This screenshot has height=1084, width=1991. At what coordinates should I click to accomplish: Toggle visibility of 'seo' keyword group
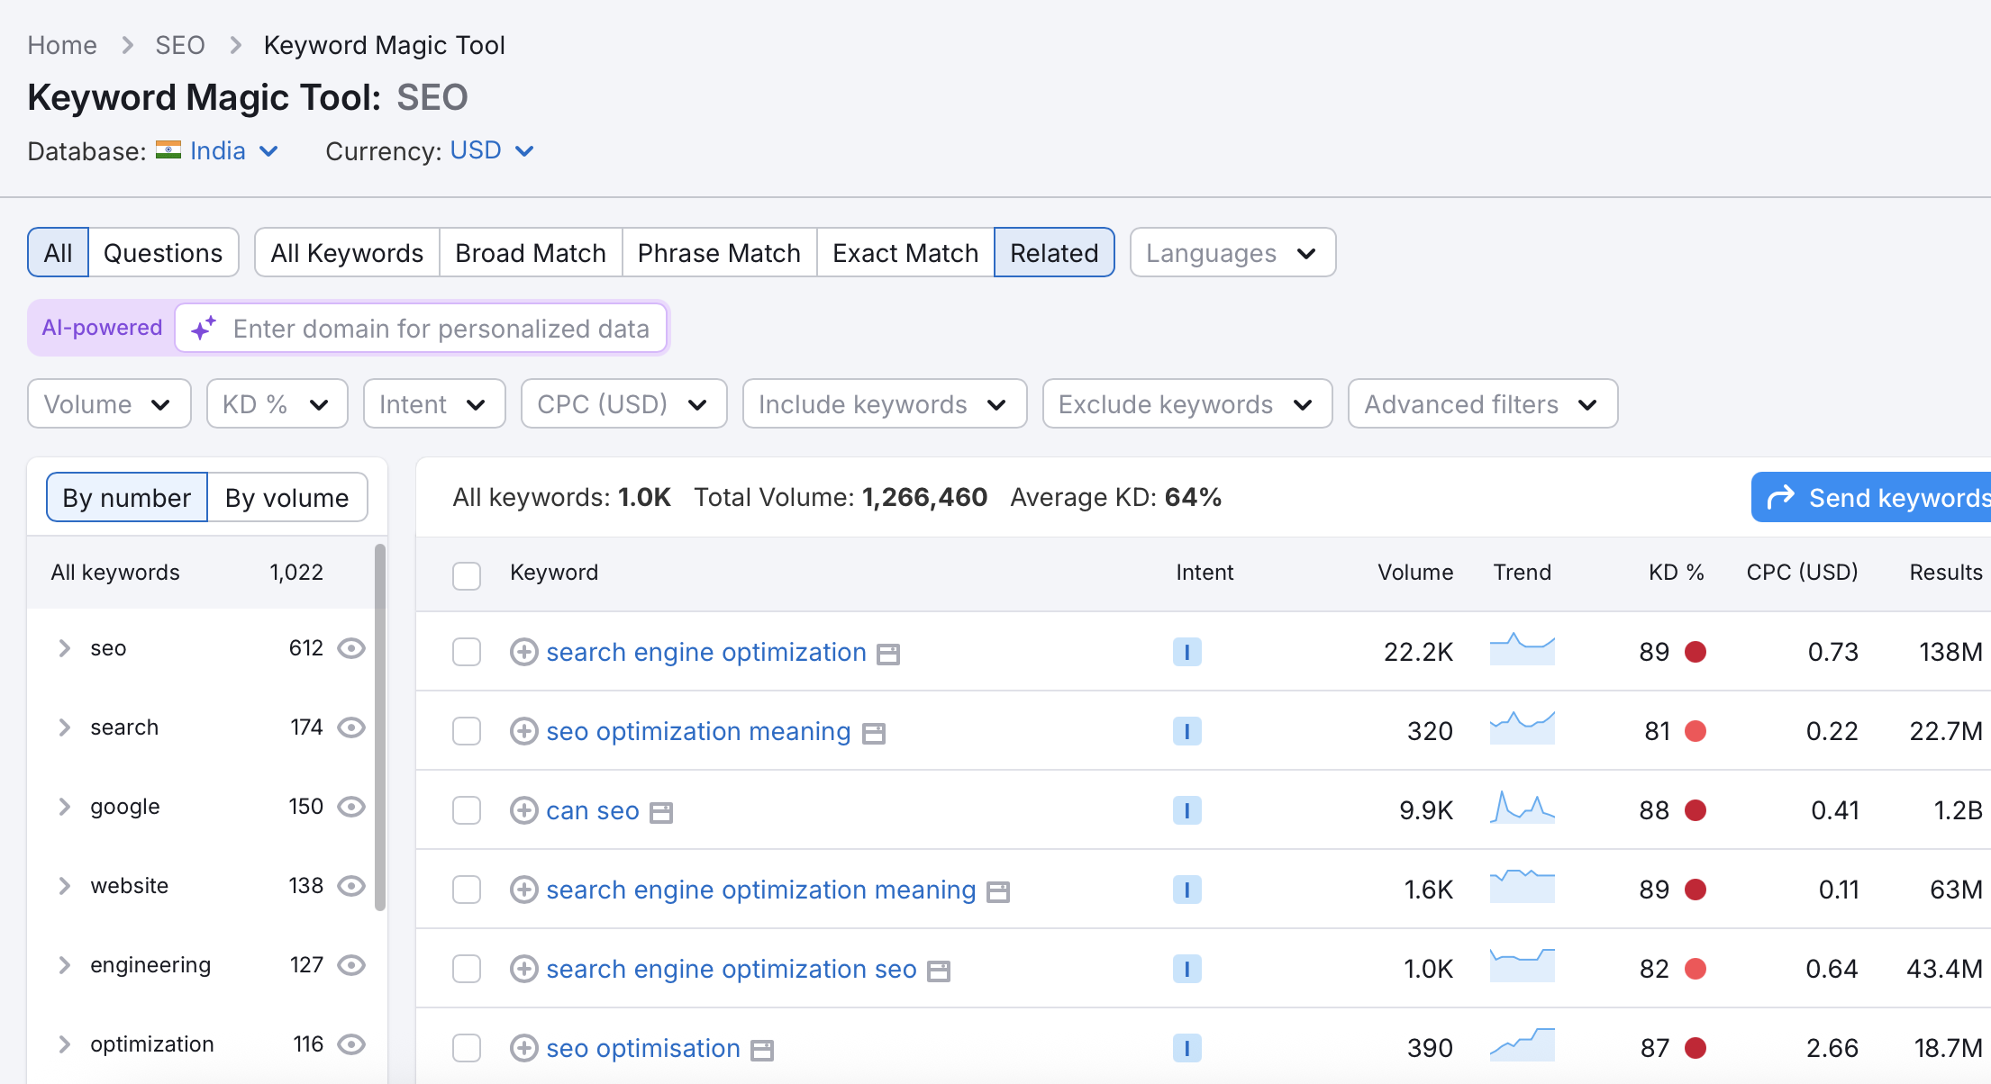350,648
